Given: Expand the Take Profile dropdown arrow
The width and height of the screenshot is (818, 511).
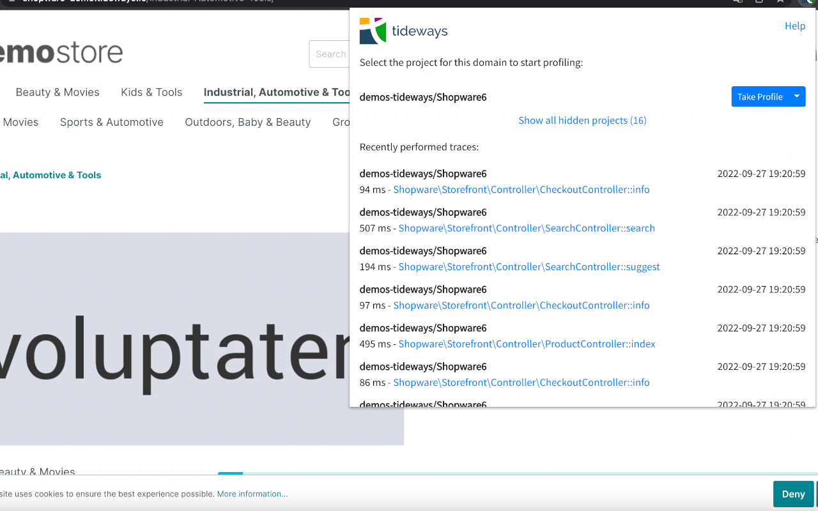Looking at the screenshot, I should (x=797, y=96).
